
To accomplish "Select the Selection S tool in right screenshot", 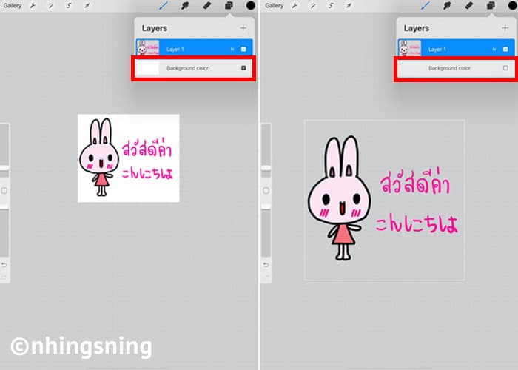I will (x=331, y=6).
